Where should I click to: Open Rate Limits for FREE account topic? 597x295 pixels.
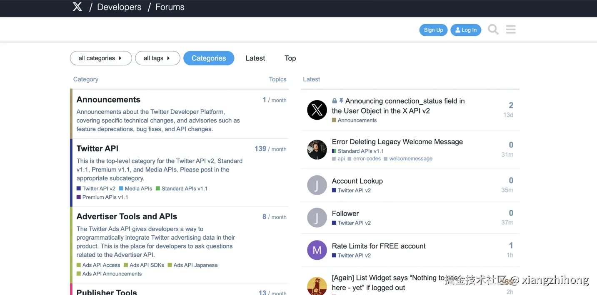pyautogui.click(x=379, y=246)
